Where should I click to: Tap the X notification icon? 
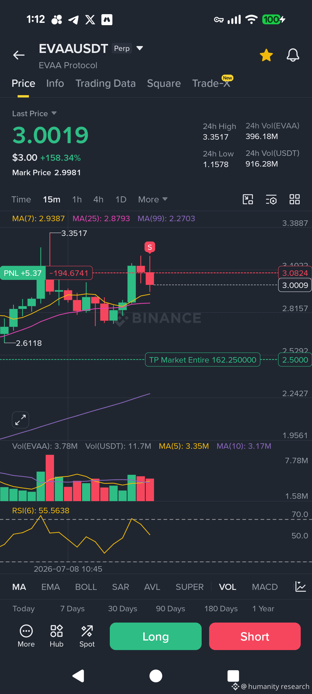point(90,20)
